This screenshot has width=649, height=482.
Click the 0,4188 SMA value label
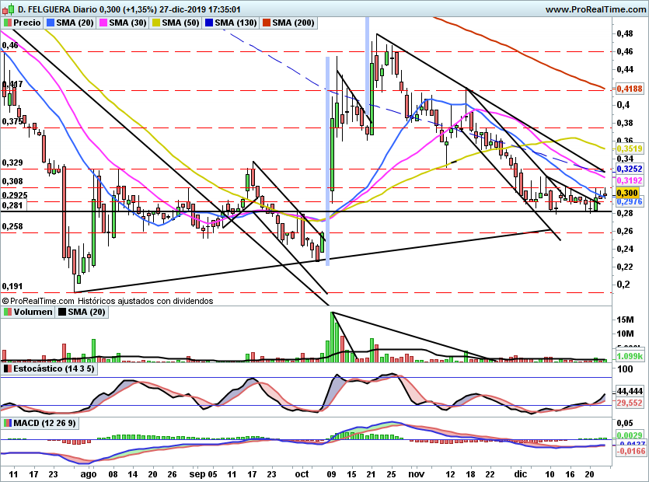click(x=626, y=89)
